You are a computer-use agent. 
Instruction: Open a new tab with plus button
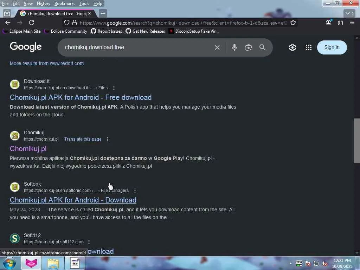pos(103,14)
